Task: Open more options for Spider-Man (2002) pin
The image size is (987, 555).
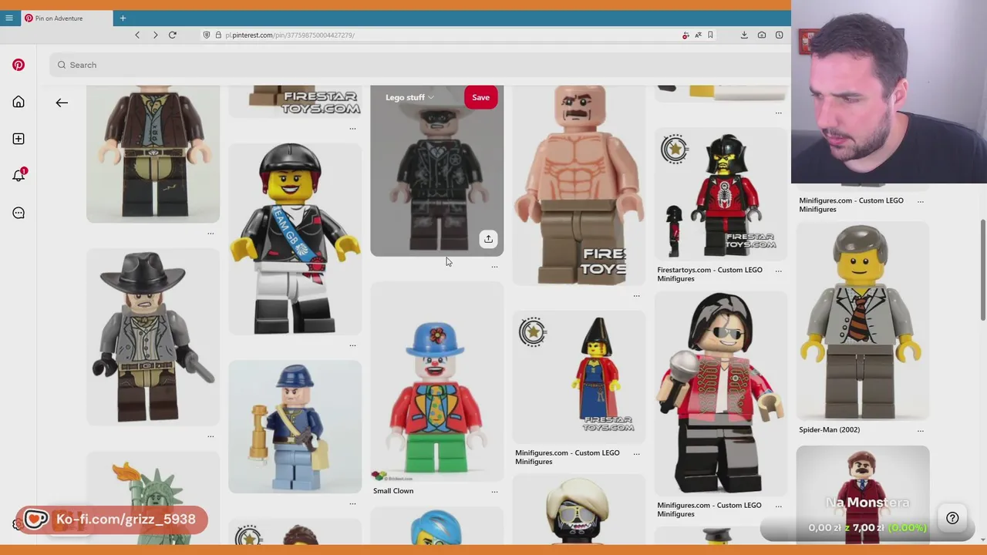Action: tap(920, 430)
